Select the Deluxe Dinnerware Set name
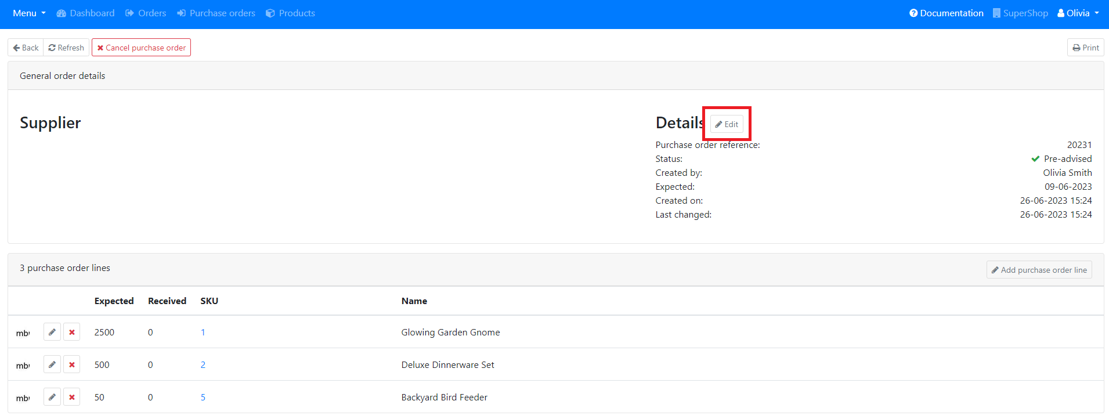The width and height of the screenshot is (1109, 419). pyautogui.click(x=447, y=365)
